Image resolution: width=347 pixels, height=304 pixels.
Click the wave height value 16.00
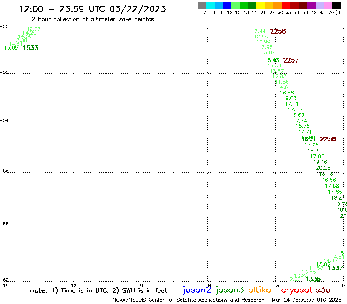tap(289, 99)
